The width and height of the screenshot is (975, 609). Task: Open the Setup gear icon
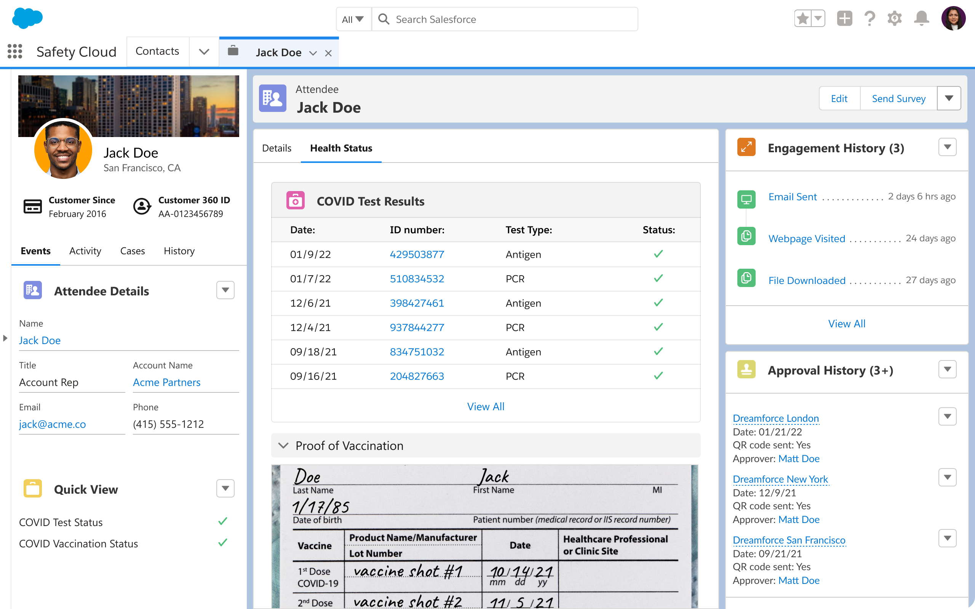pos(895,18)
